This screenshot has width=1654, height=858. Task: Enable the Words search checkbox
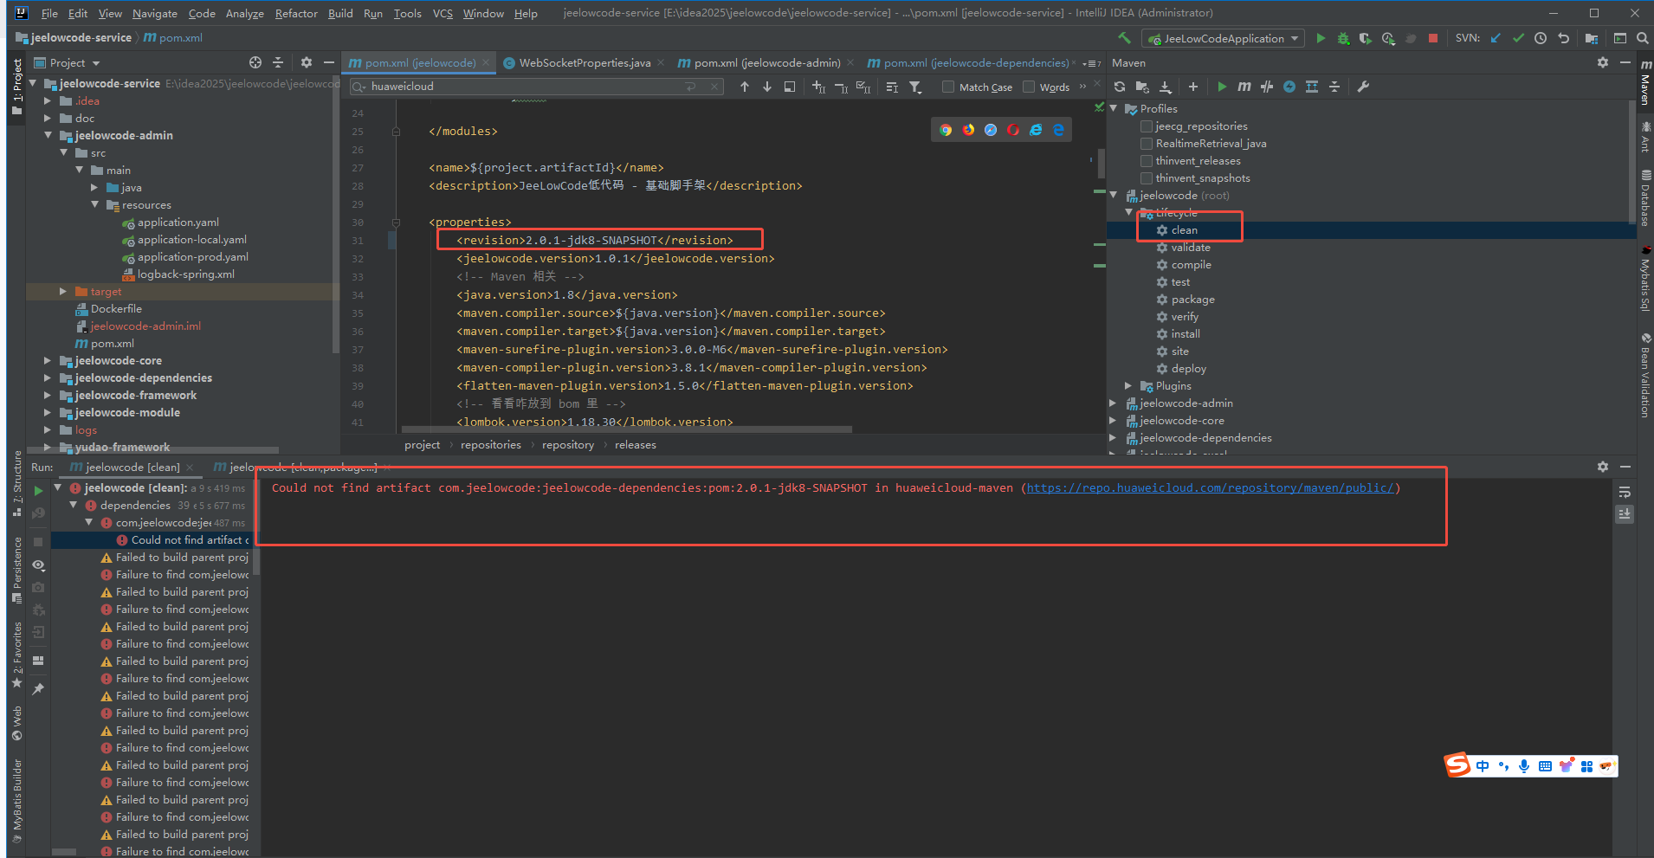click(1029, 87)
